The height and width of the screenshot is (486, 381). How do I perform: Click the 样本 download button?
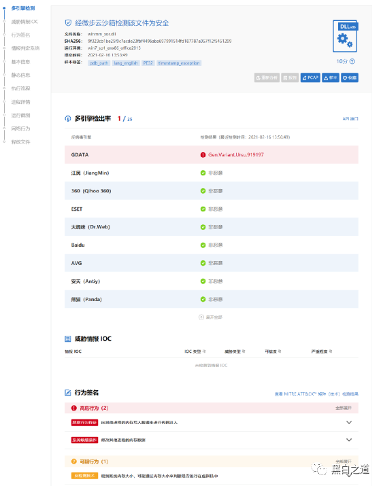pos(331,77)
